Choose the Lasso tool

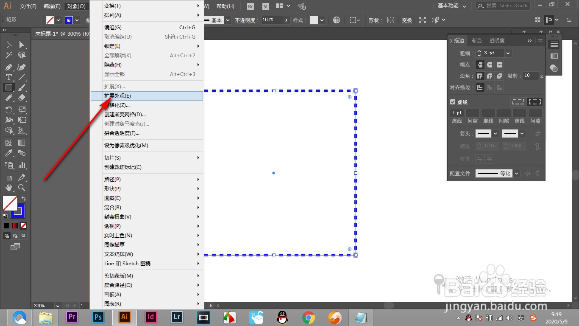tap(22, 55)
